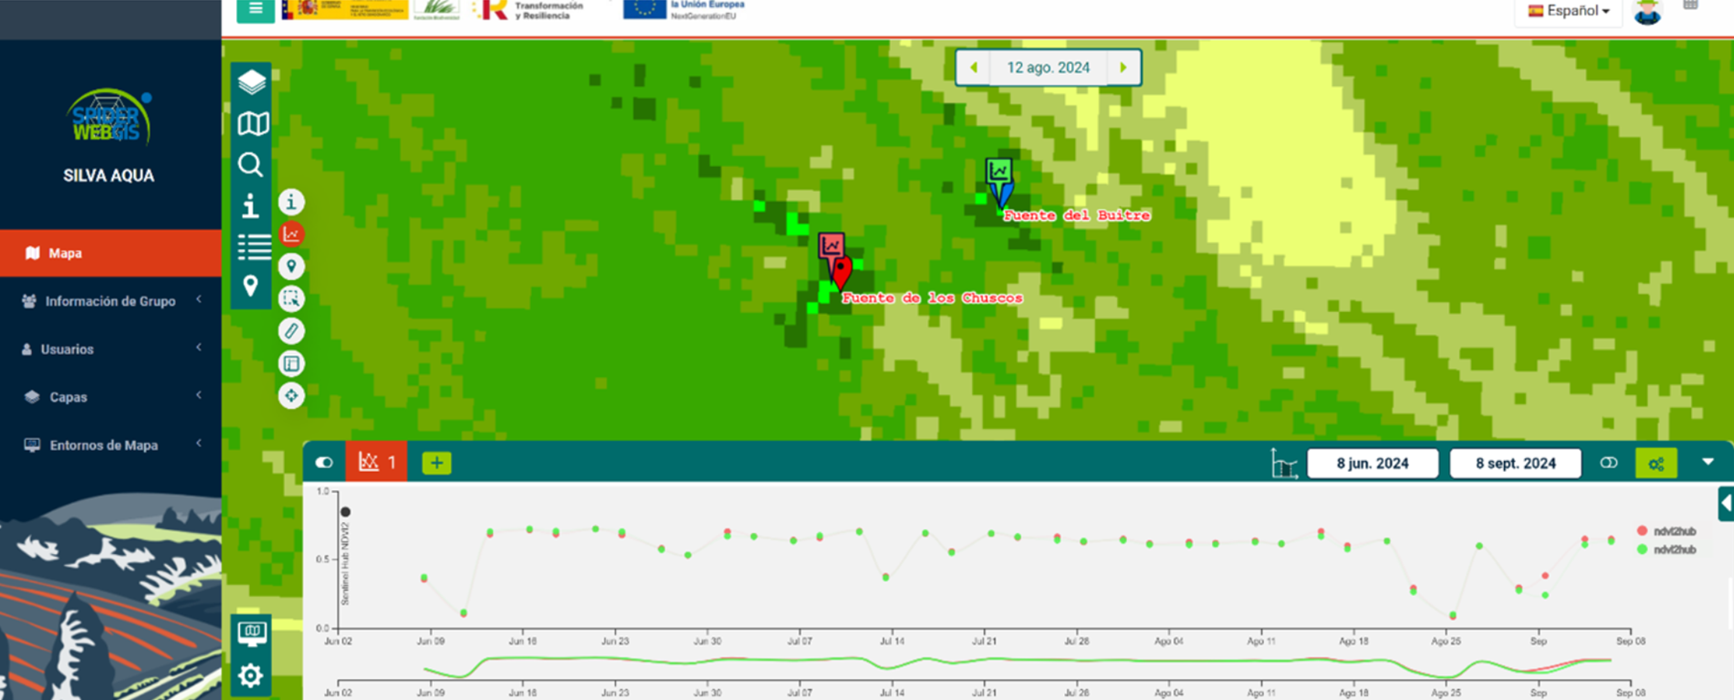Open chart tab number 1
The image size is (1734, 700).
click(x=378, y=463)
